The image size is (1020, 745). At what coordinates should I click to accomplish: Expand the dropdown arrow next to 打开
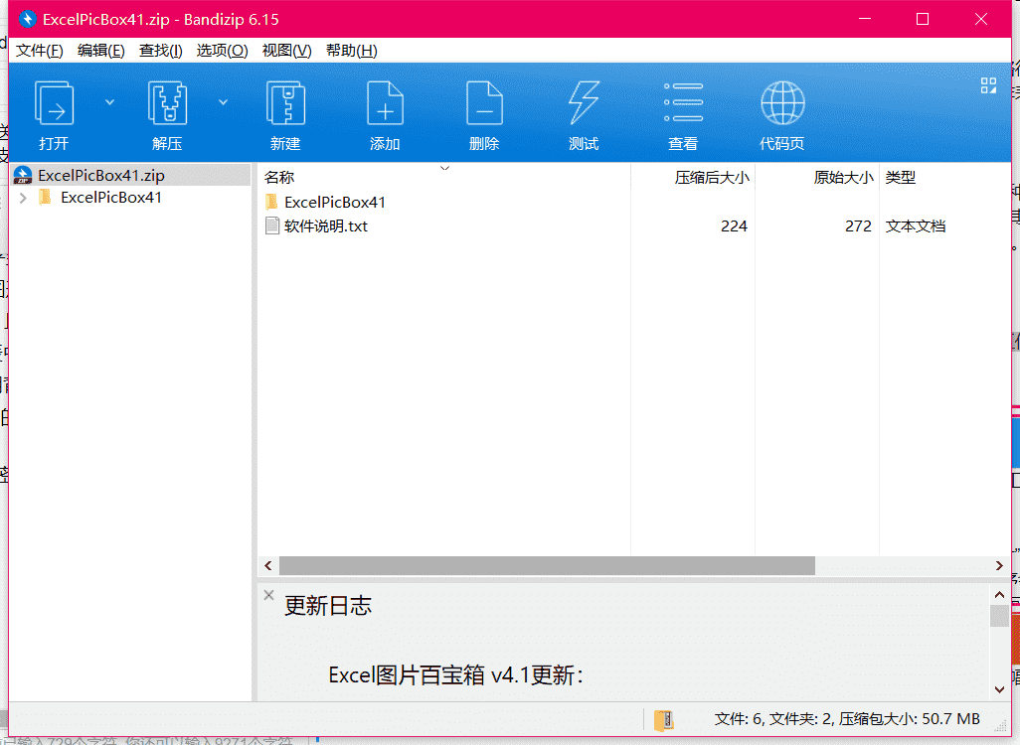coord(110,102)
